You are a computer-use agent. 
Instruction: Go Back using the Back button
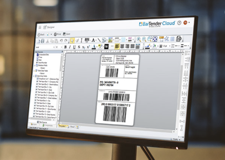tap(41, 34)
